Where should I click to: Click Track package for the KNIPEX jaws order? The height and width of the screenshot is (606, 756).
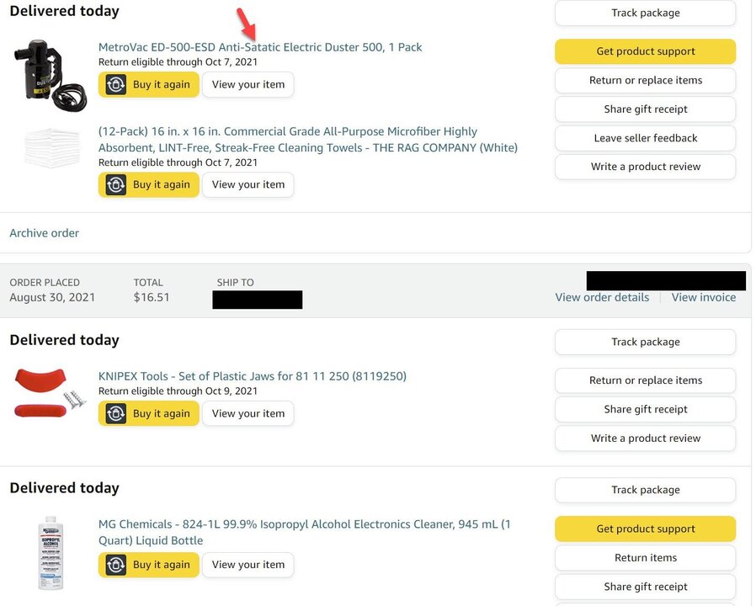[x=645, y=342]
